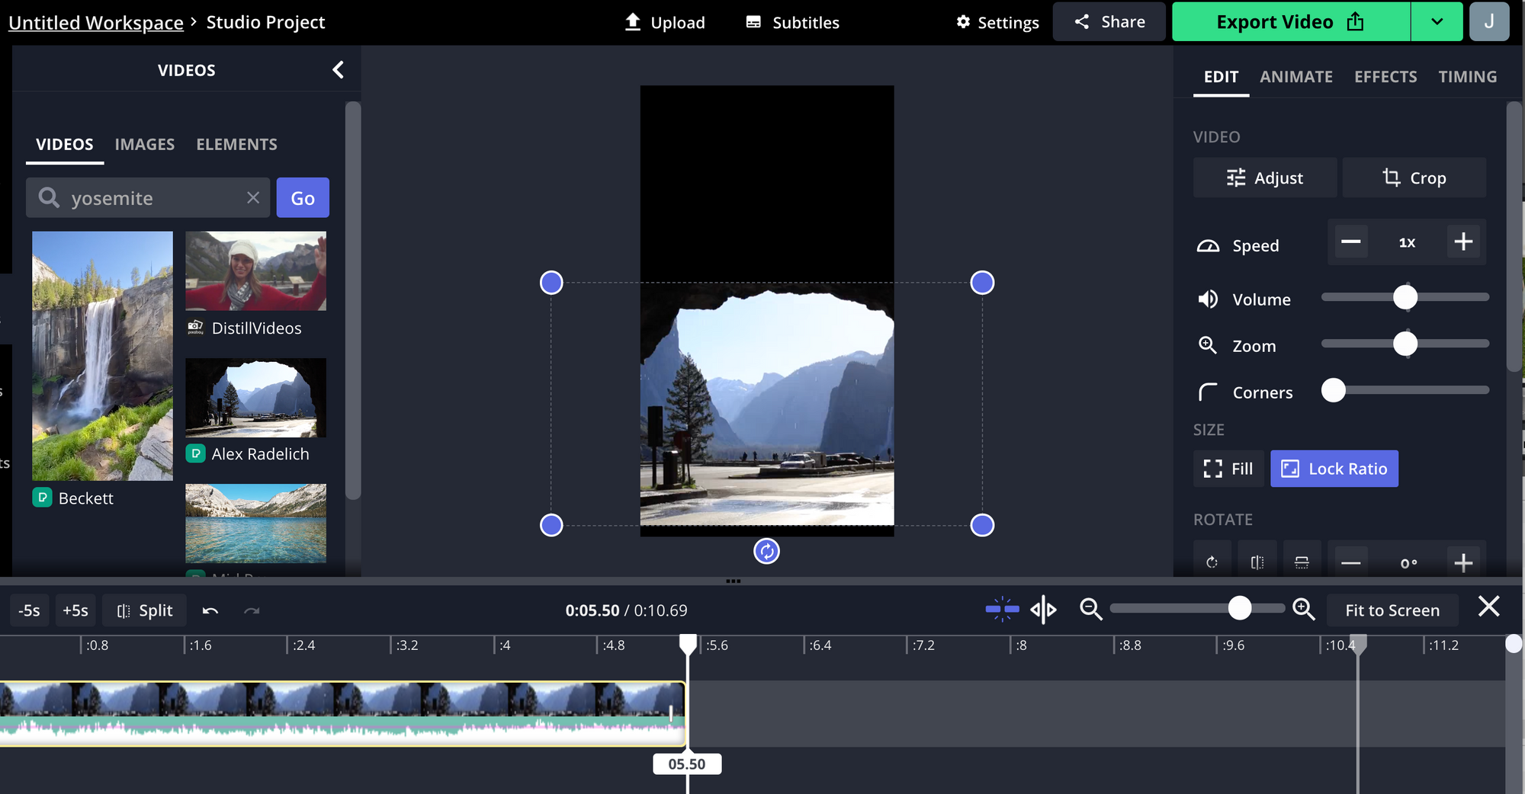Collapse the Videos side panel
The width and height of the screenshot is (1525, 794).
click(338, 70)
